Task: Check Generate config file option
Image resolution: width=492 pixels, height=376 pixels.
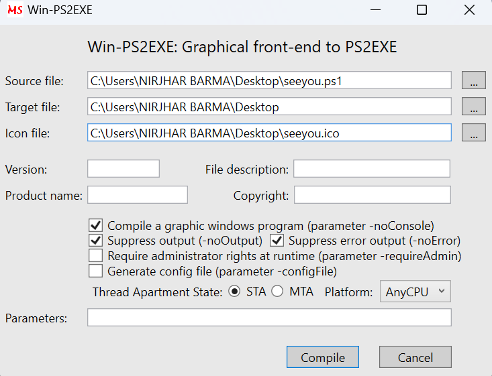Action: (x=95, y=271)
